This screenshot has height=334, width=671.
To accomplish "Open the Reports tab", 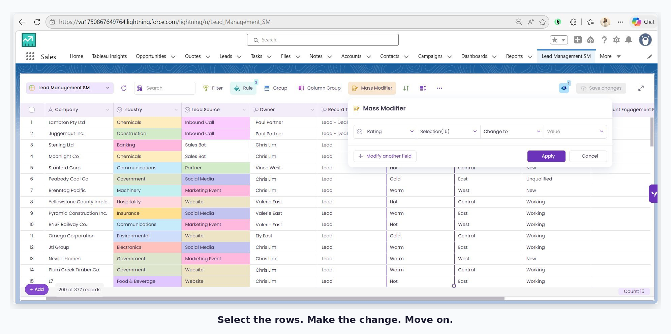I will click(x=514, y=56).
